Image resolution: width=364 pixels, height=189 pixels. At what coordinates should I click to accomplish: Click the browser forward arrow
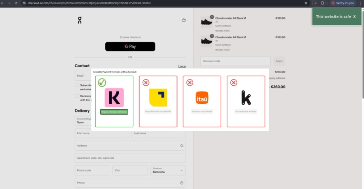click(x=9, y=3)
